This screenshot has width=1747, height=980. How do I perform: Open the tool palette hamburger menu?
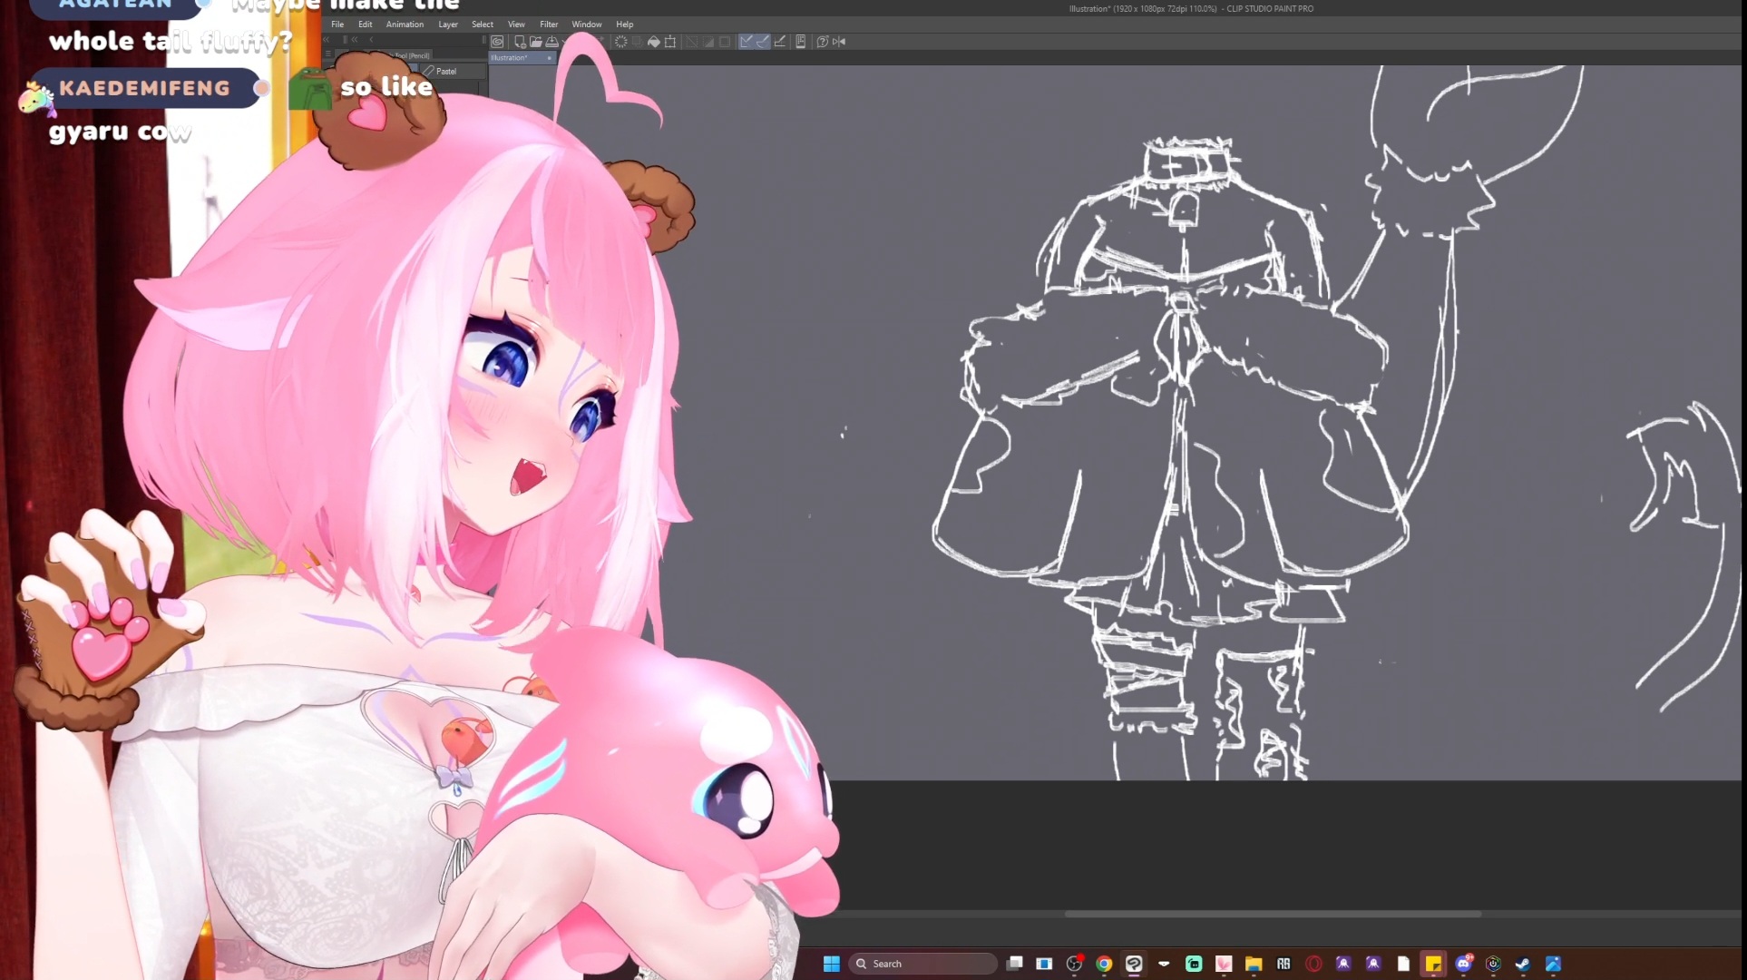328,54
